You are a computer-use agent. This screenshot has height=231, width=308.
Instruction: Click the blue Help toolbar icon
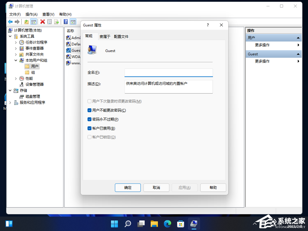(66, 22)
